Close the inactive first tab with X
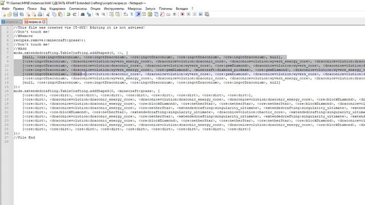365x205 pixels. click(x=21, y=22)
